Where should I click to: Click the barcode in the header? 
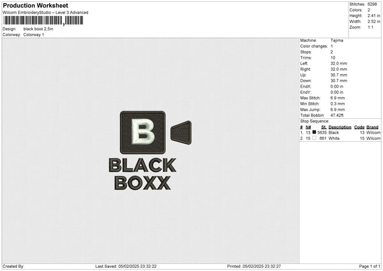[x=43, y=20]
